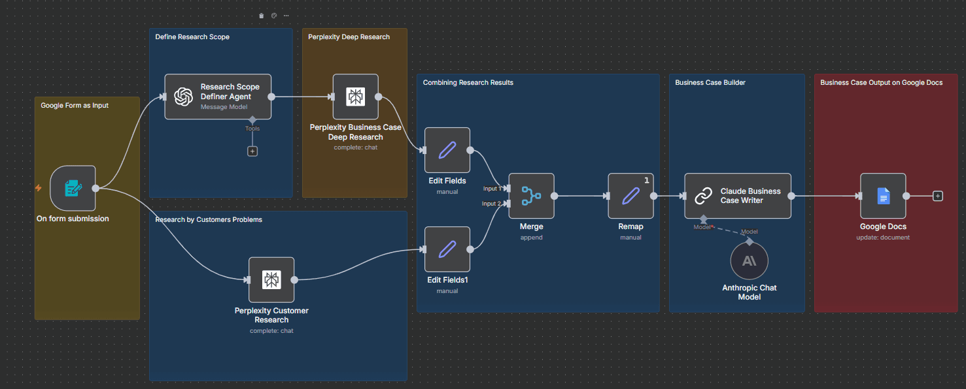Click the dashed Model connection to Claude writer

click(x=726, y=228)
